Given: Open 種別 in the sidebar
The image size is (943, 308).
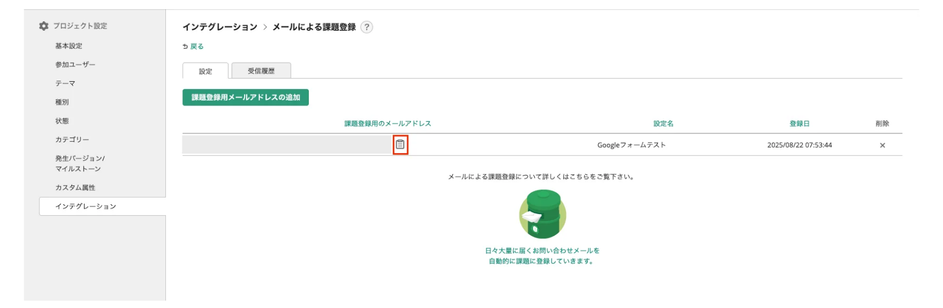Looking at the screenshot, I should [62, 102].
